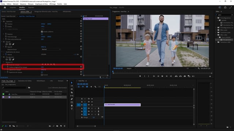Collapse the Flou gaussien effect group

(2, 57)
